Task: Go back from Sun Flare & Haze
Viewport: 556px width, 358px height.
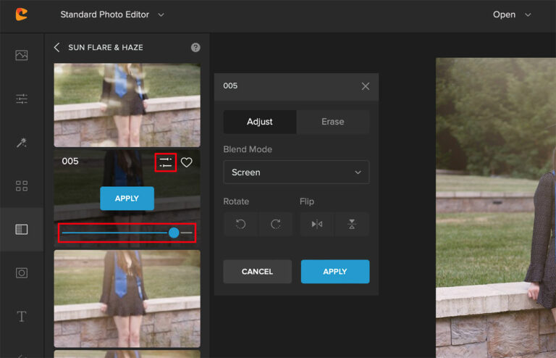Action: click(x=56, y=47)
